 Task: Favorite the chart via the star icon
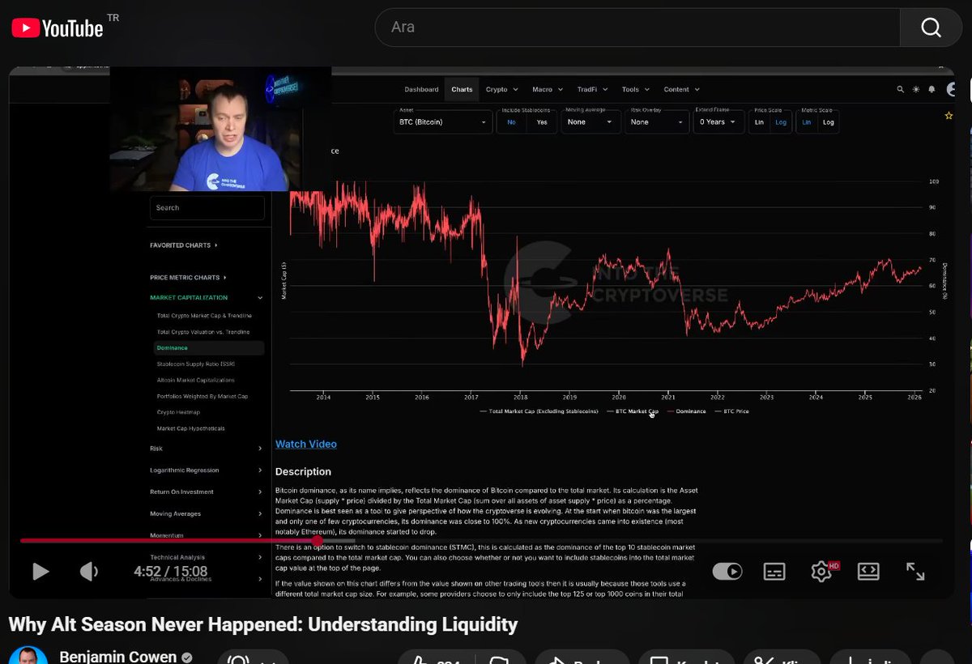pos(949,116)
